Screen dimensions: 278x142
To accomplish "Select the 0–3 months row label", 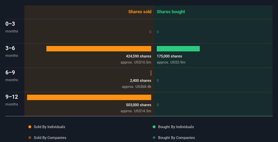I will pos(12,27).
